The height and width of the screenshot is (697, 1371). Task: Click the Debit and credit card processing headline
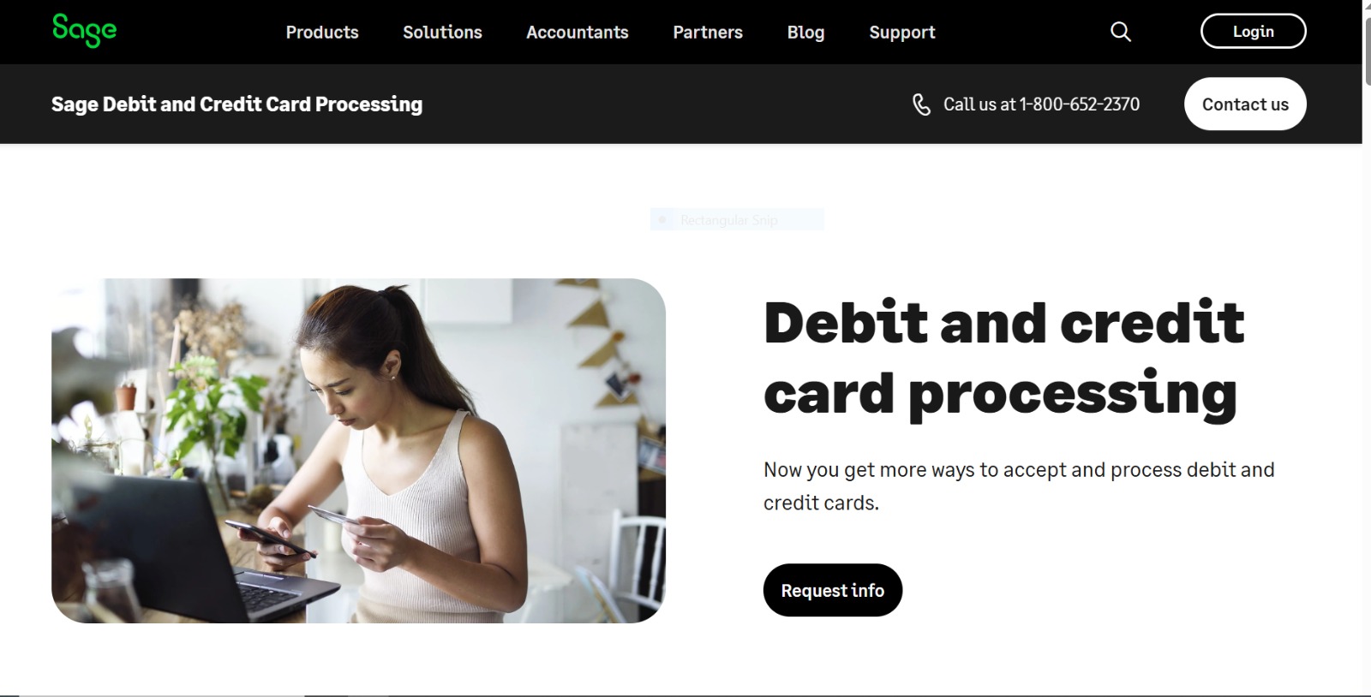[x=1004, y=358]
